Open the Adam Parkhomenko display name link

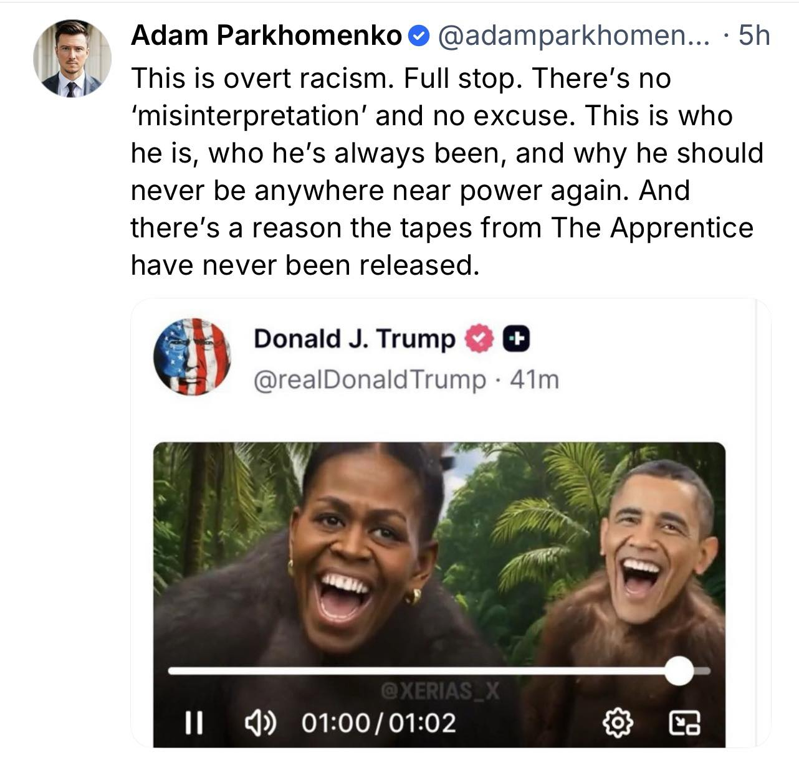[267, 36]
